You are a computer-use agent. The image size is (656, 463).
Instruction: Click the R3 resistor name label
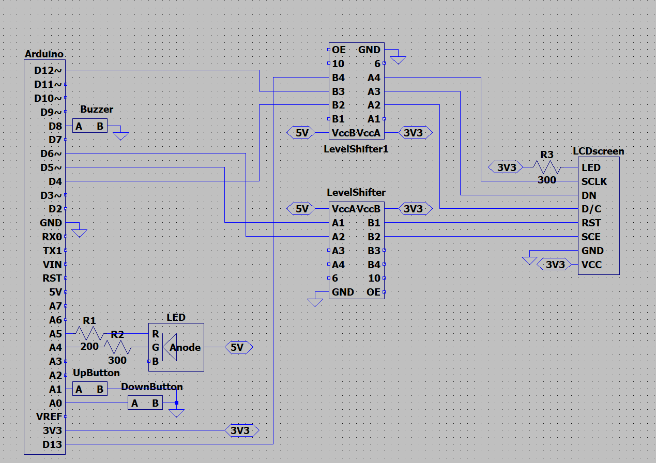pyautogui.click(x=547, y=155)
